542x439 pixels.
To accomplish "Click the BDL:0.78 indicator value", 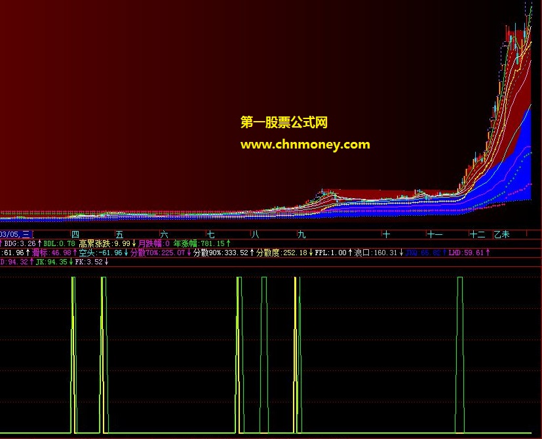I will click(59, 243).
